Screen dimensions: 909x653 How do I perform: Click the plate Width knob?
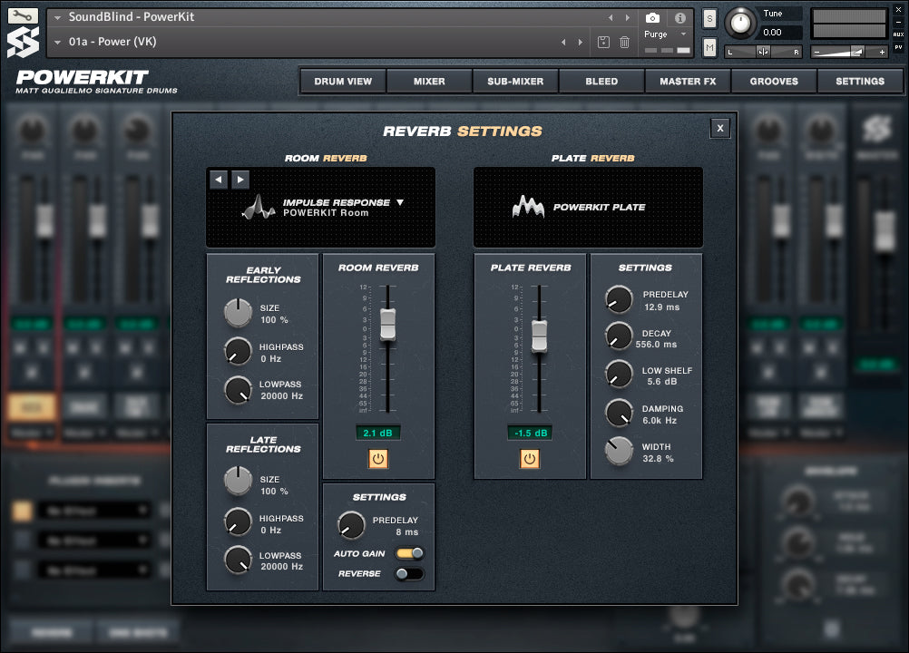tap(619, 452)
